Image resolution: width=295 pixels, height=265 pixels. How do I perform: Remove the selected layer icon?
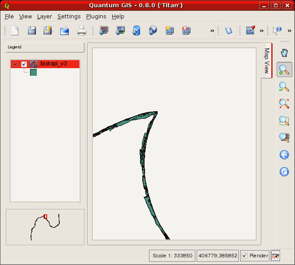point(186,30)
